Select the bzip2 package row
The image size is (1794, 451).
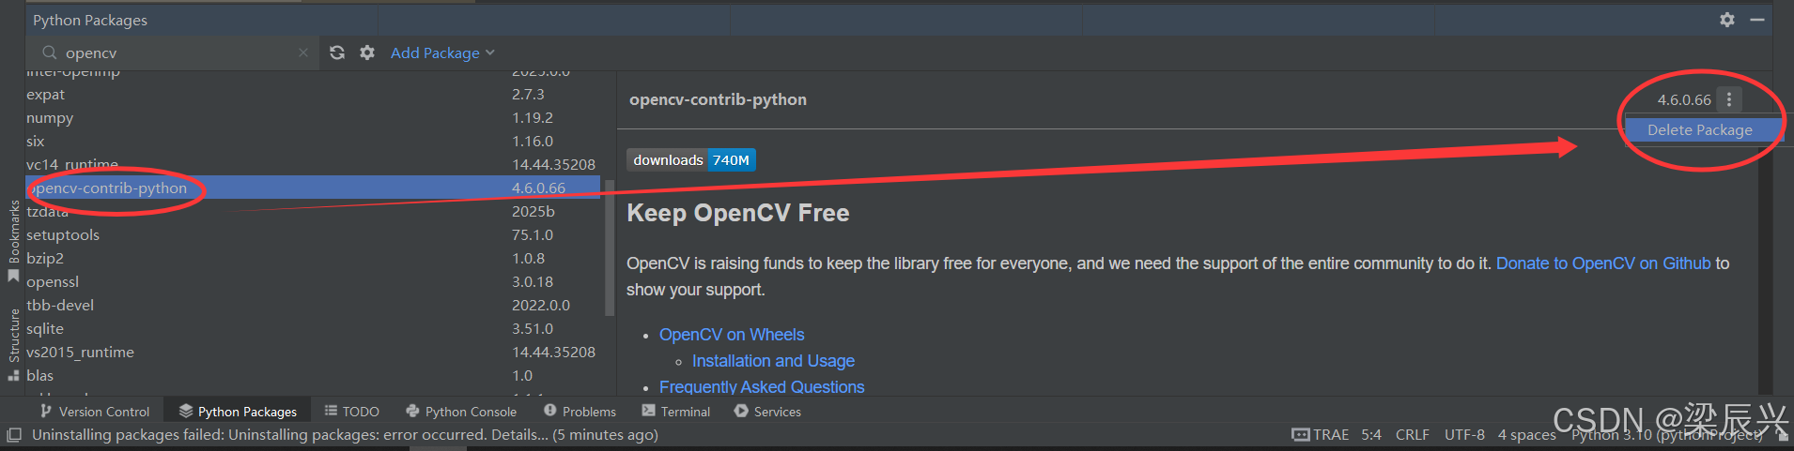coord(313,258)
